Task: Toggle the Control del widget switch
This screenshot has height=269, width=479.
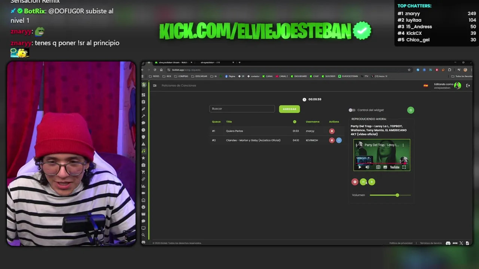Action: click(x=352, y=110)
